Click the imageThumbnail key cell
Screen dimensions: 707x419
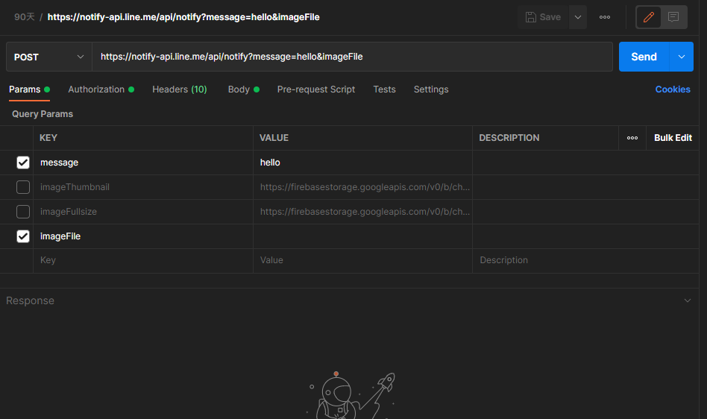(143, 187)
